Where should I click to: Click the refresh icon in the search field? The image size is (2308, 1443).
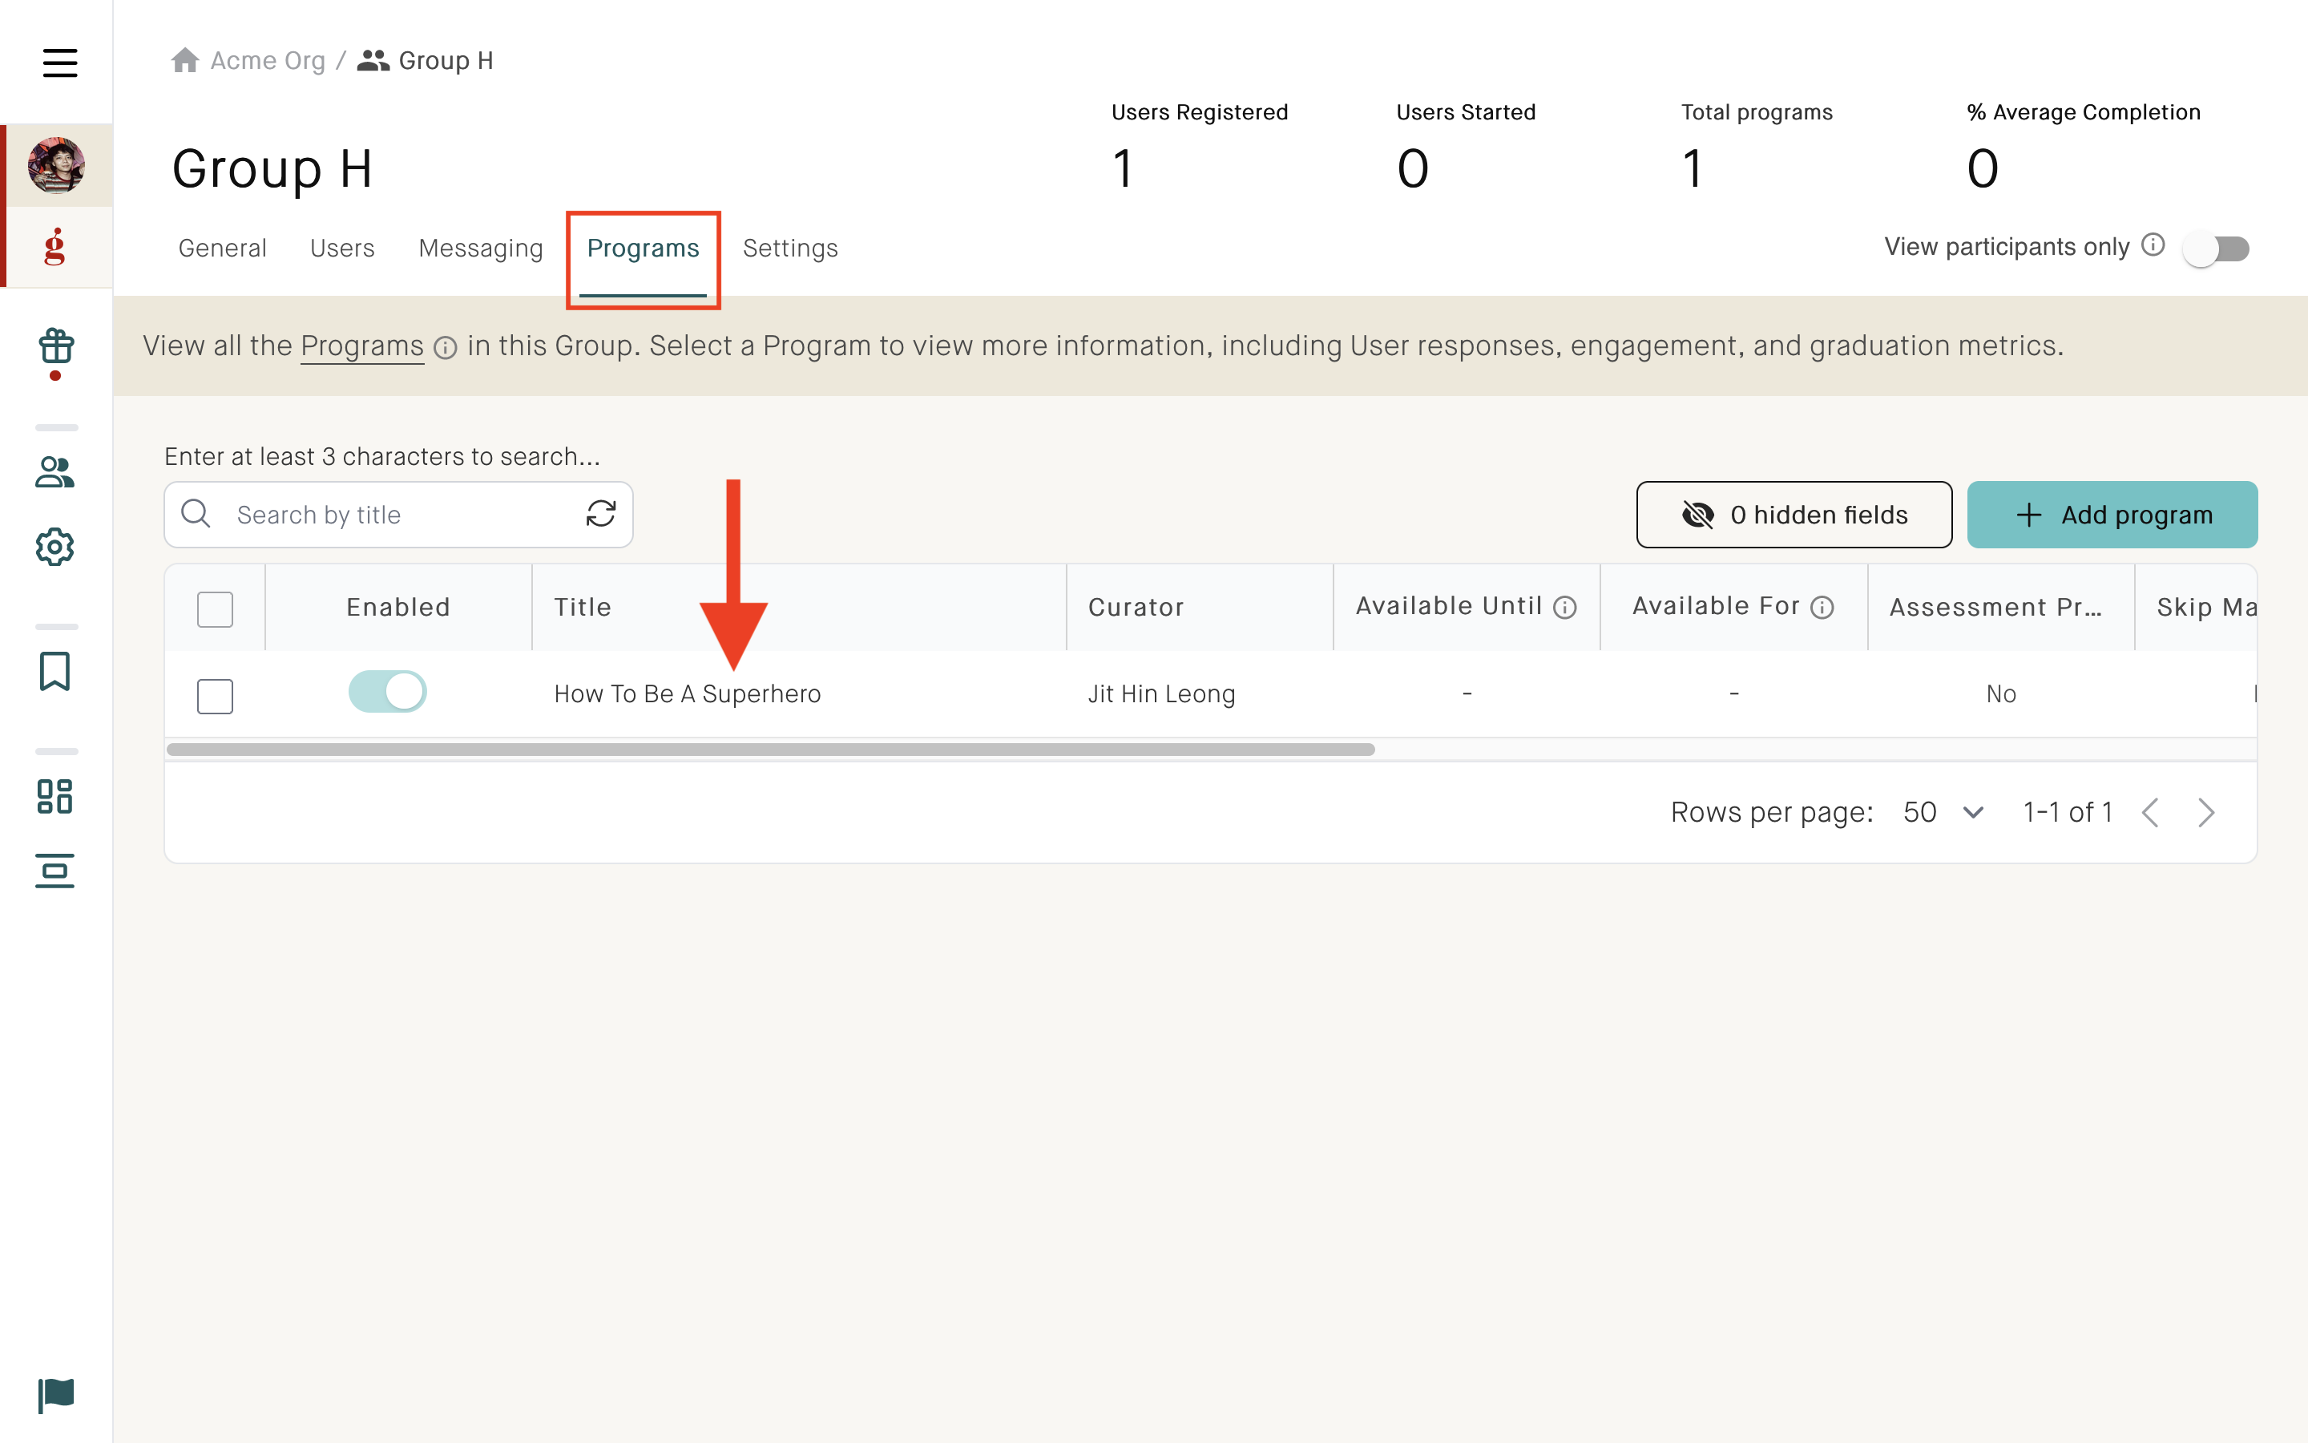(601, 513)
